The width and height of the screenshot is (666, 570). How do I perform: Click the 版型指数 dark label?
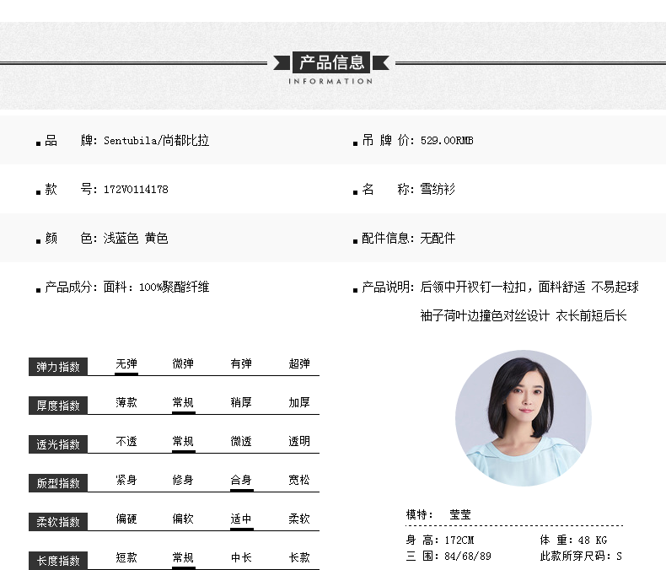(58, 483)
